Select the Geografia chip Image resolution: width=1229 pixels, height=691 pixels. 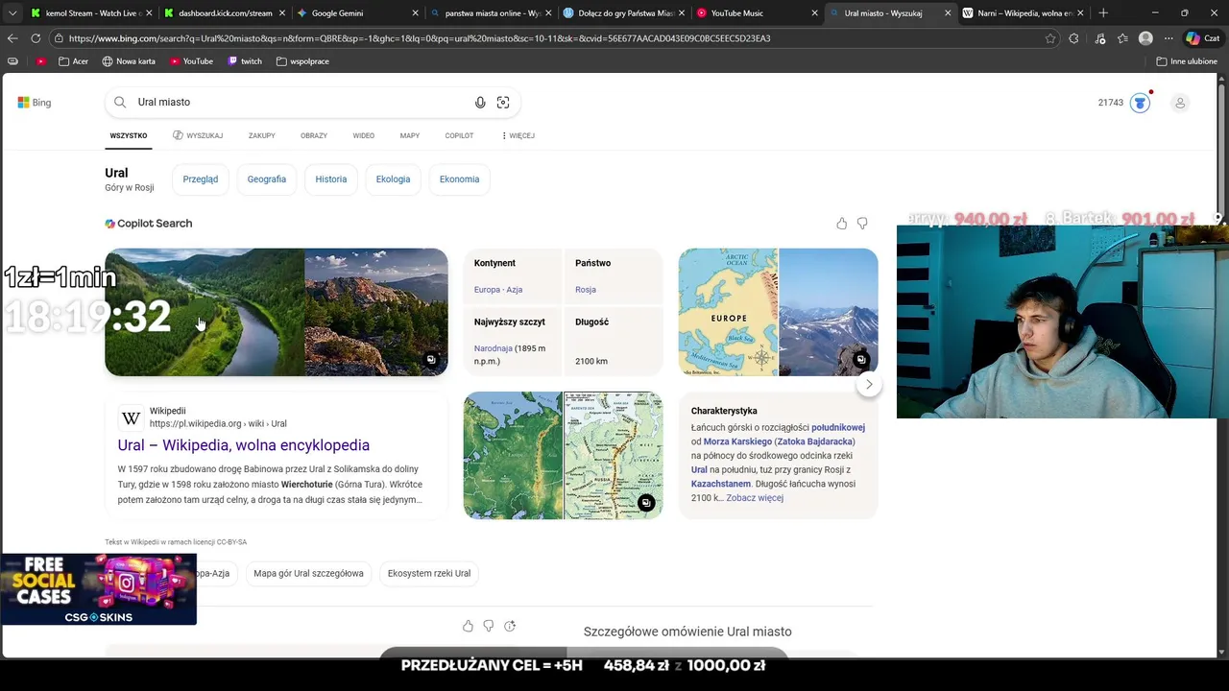pos(267,179)
